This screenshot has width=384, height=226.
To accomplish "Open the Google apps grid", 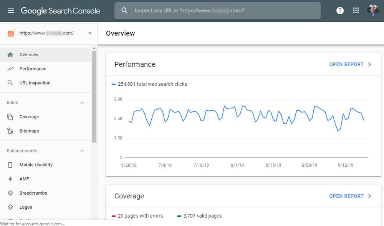I will click(x=356, y=10).
